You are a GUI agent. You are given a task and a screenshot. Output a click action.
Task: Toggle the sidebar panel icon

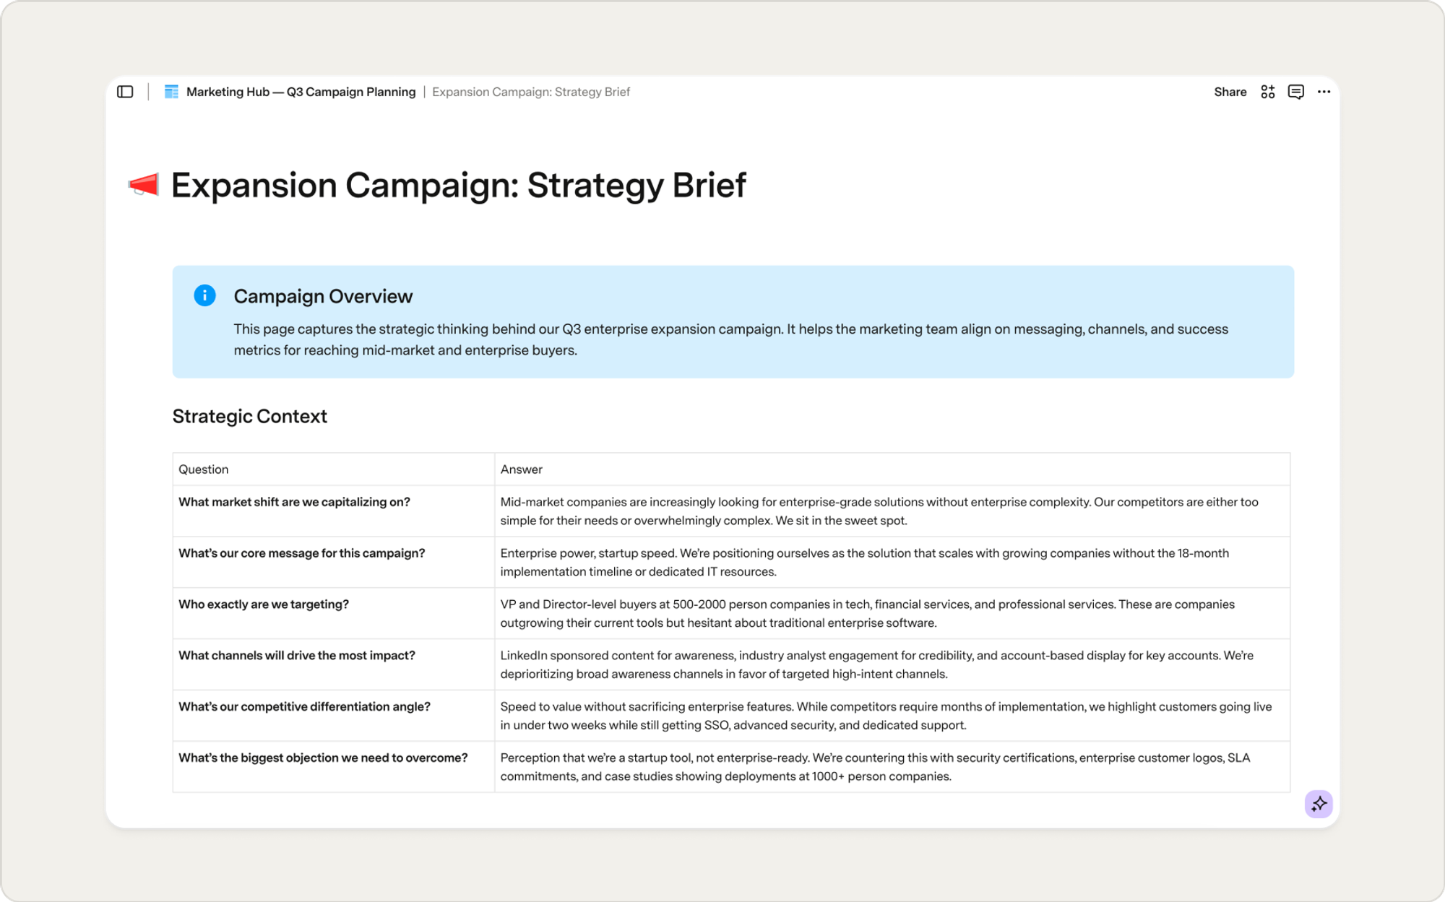(x=125, y=92)
